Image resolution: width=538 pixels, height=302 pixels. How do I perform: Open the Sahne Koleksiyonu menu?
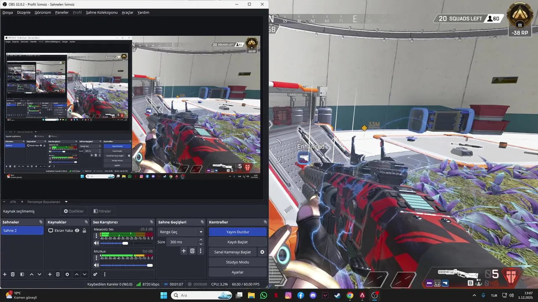coord(102,13)
